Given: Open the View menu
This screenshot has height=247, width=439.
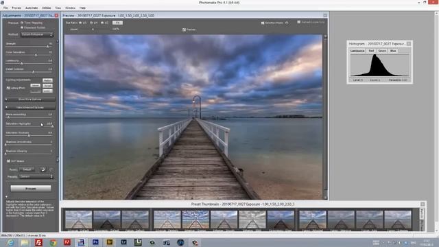Looking at the screenshot, I should click(58, 8).
